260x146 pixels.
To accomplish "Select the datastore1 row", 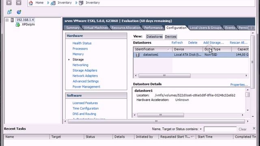I will pyautogui.click(x=191, y=55).
